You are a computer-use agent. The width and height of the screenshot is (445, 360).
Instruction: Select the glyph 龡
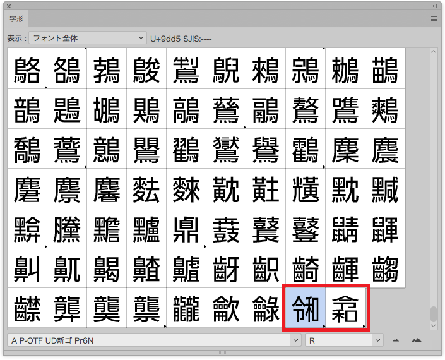click(x=226, y=308)
